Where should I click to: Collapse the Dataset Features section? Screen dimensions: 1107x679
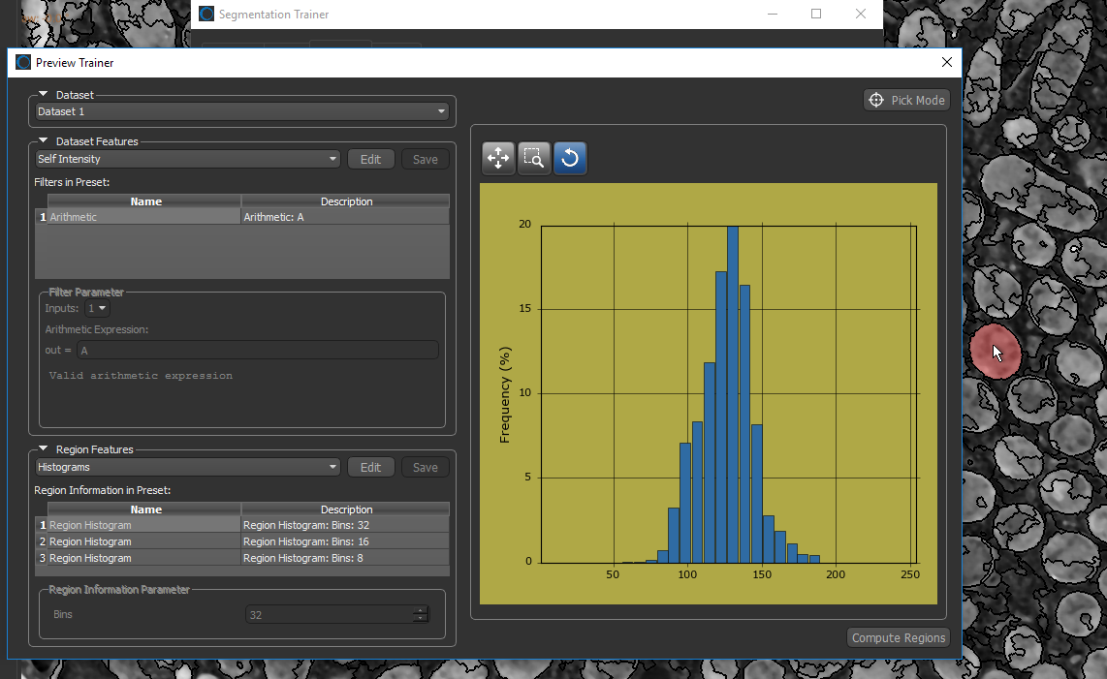click(44, 141)
